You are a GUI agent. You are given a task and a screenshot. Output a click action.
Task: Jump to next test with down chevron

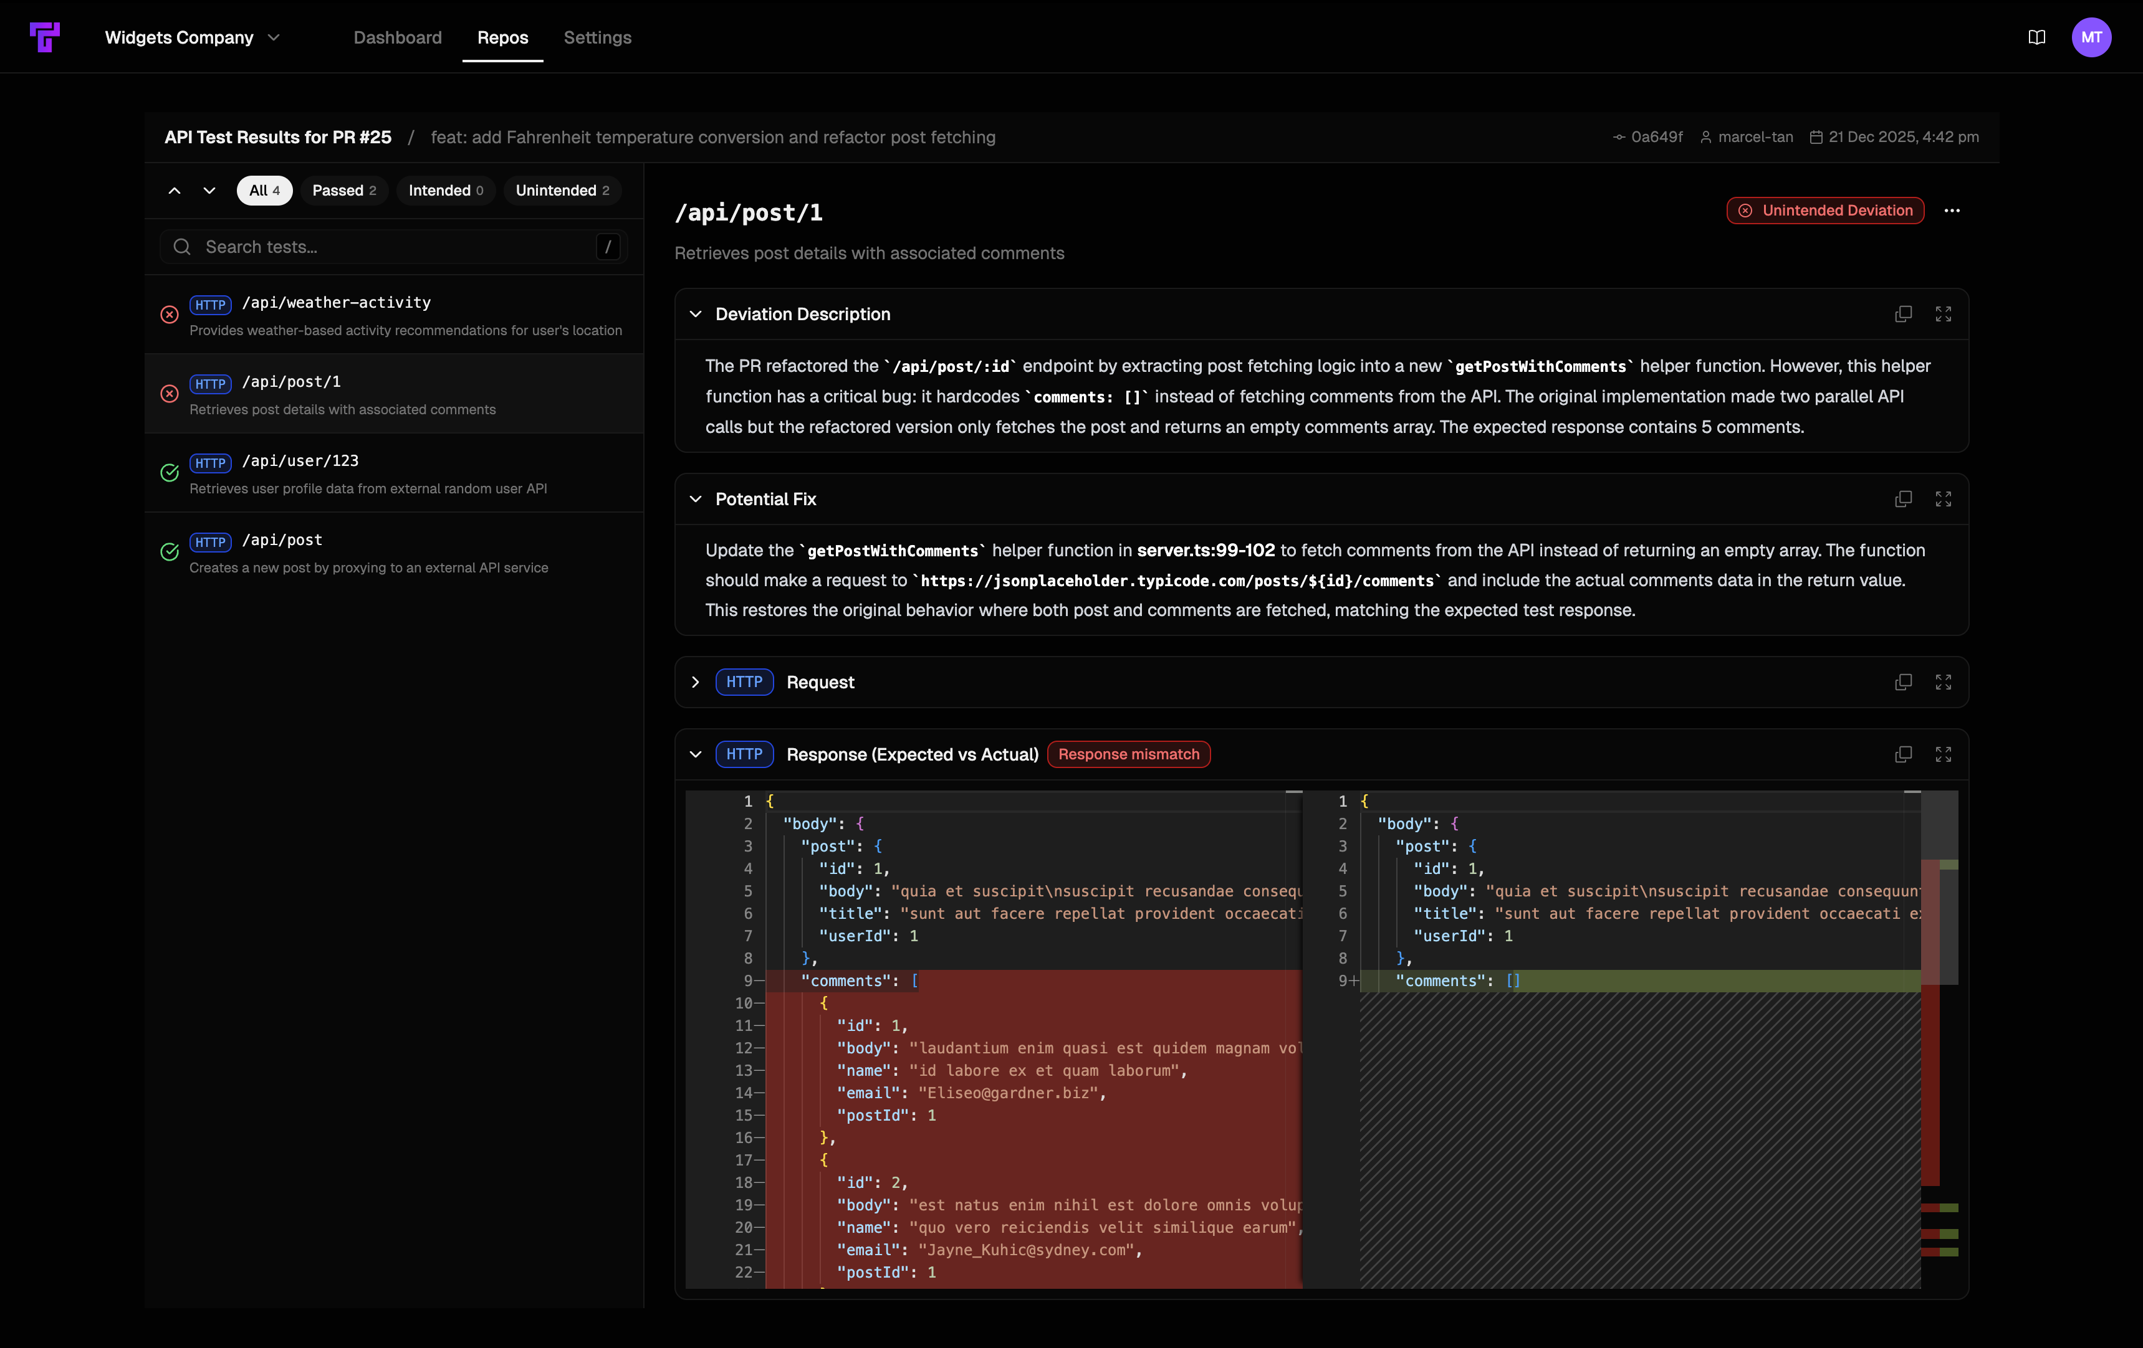tap(209, 190)
